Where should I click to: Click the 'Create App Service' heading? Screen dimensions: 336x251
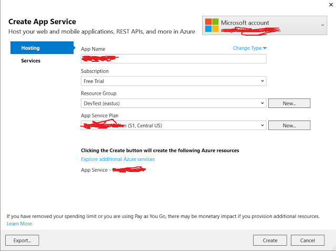(42, 21)
